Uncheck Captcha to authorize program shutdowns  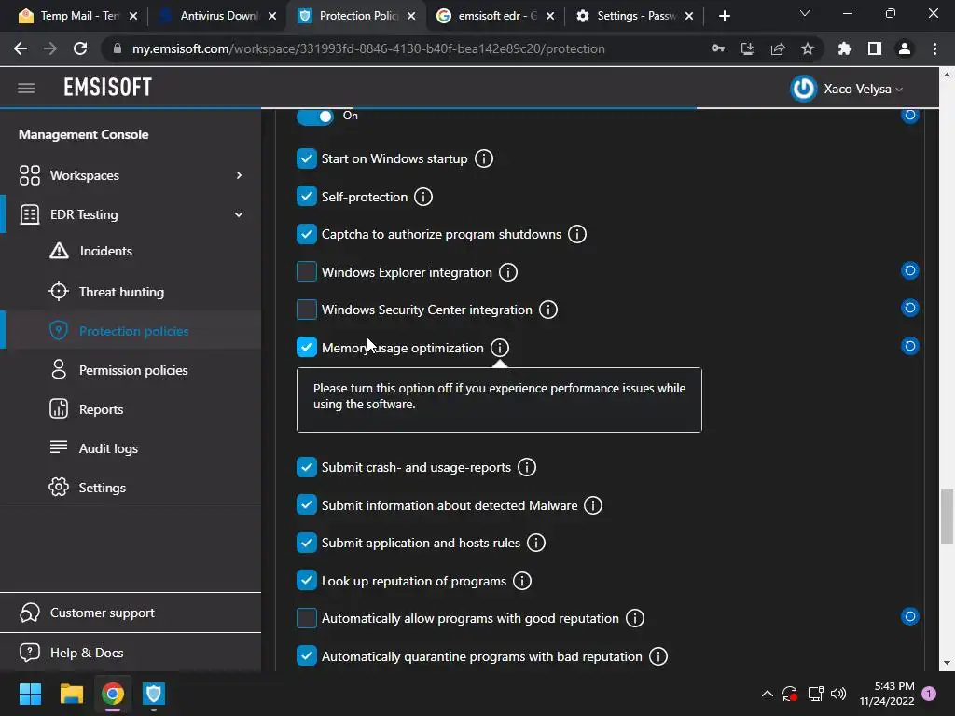(306, 234)
